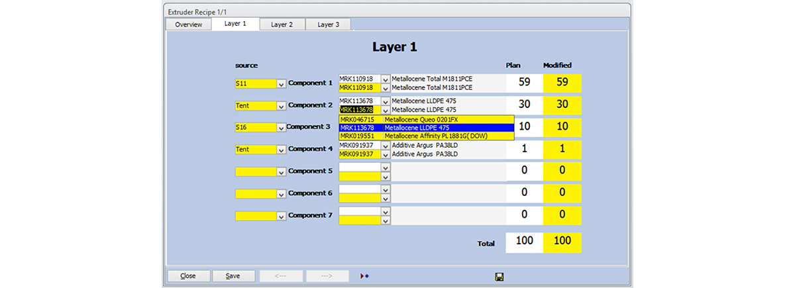Open Component 7 white plan material dropdown arrow
Screen dimensions: 795x288
386,211
